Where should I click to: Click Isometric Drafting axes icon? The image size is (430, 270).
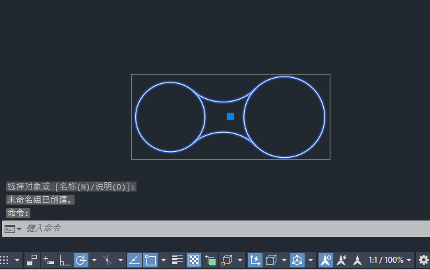(x=107, y=260)
